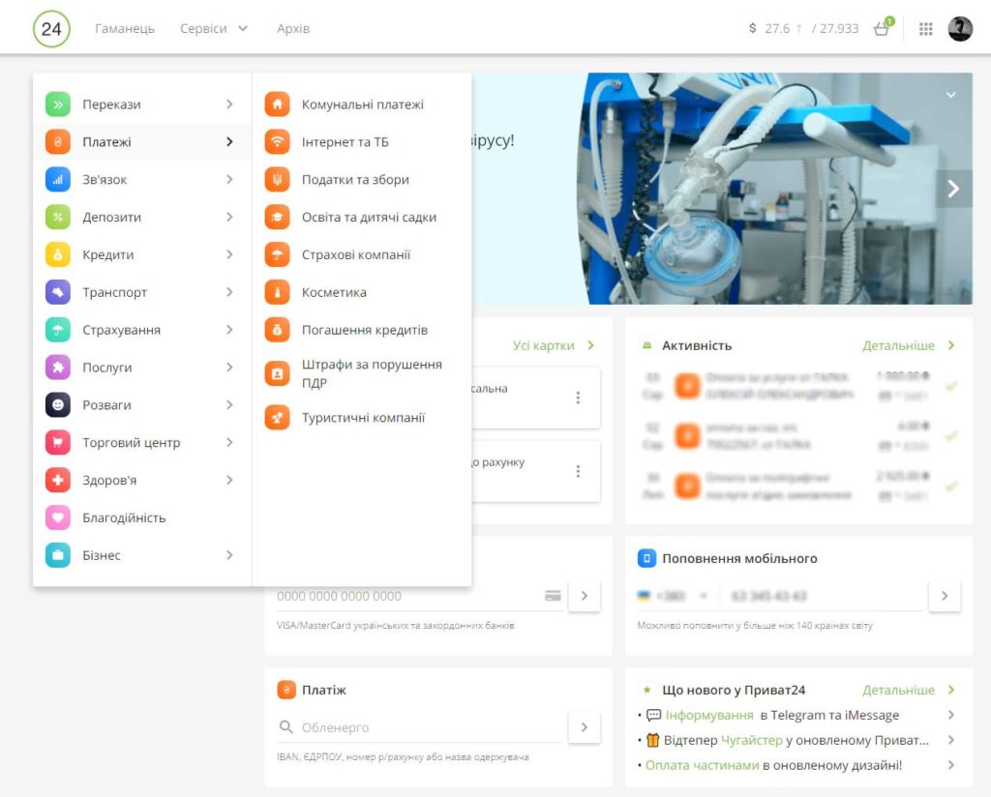
Task: Click the user profile avatar
Action: (960, 28)
